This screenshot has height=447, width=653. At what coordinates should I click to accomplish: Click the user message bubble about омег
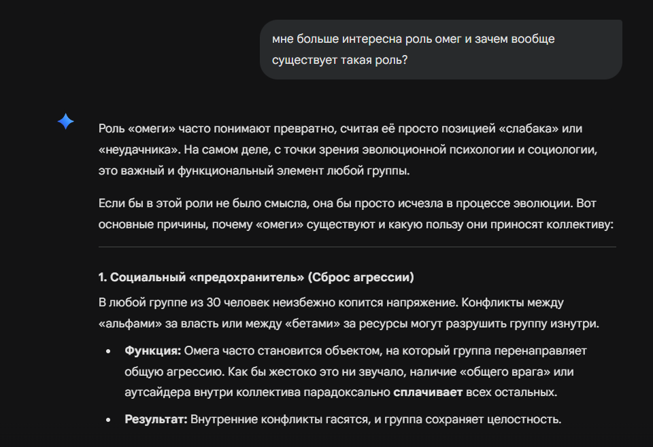coord(441,50)
